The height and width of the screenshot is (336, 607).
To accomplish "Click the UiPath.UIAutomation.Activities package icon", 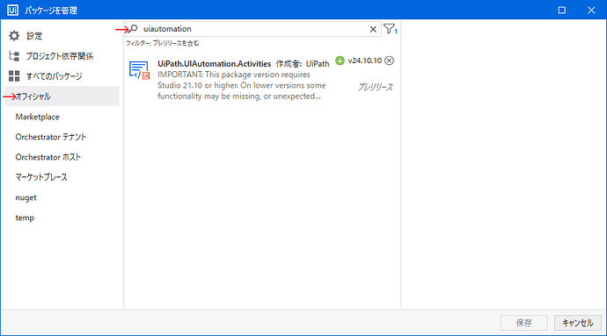I will point(139,70).
